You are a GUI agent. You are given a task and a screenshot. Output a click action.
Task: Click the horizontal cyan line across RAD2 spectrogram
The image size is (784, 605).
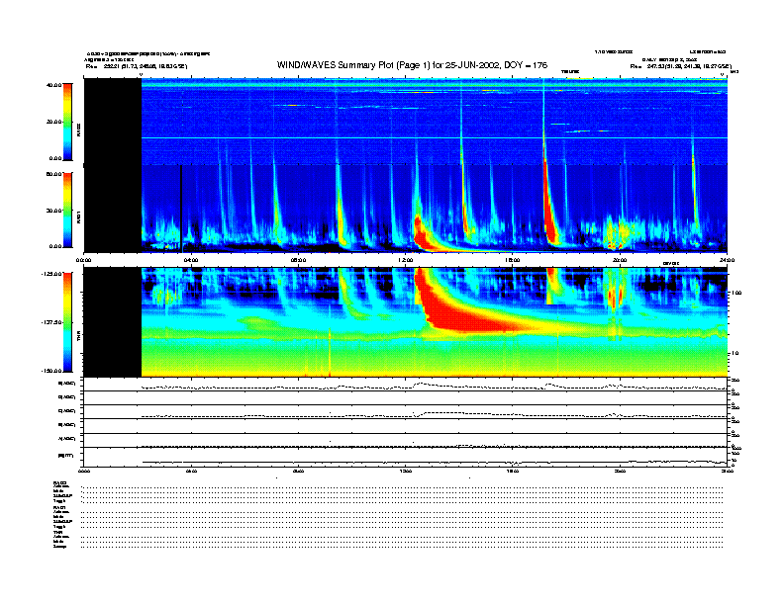click(x=434, y=137)
